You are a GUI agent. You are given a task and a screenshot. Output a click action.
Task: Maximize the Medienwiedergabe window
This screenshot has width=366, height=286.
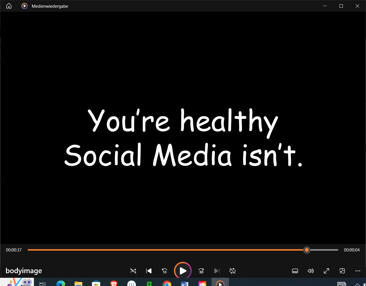(341, 6)
